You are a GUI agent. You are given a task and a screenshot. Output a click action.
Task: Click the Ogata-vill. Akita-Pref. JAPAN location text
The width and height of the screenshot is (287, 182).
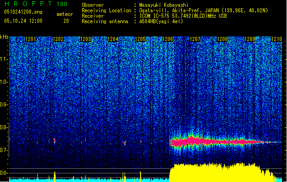pos(204,10)
